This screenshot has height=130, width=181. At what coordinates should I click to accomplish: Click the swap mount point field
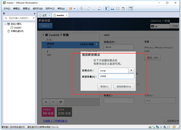[x=113, y=71]
